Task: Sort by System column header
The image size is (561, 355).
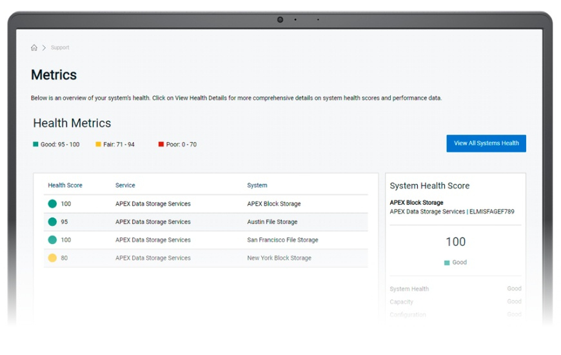Action: [x=257, y=185]
